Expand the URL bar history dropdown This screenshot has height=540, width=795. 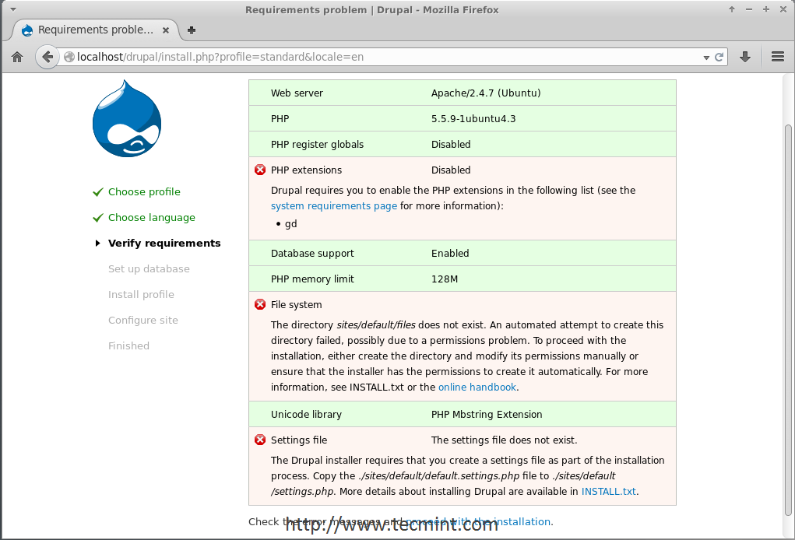706,57
